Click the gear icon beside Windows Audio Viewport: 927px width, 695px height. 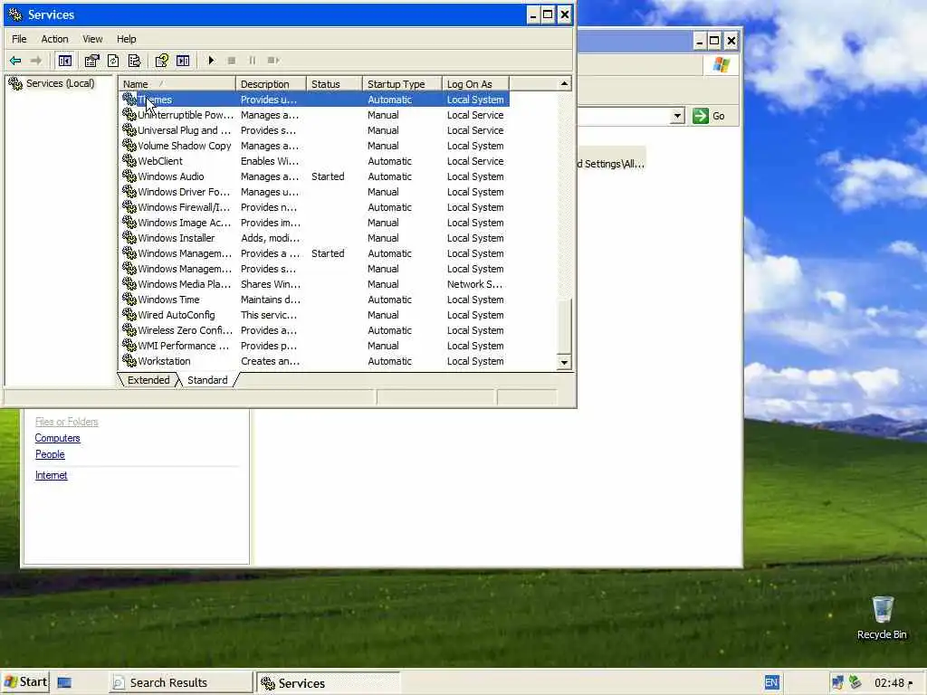coord(129,176)
